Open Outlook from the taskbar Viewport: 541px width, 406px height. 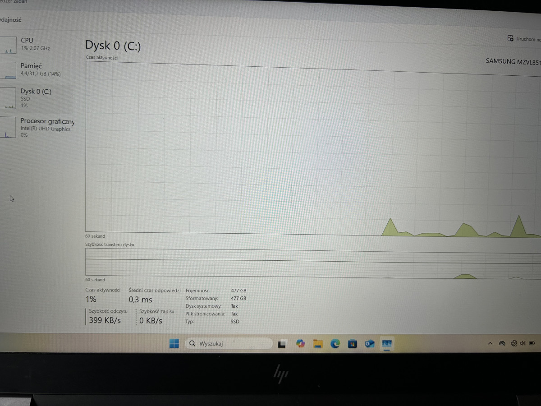(370, 344)
